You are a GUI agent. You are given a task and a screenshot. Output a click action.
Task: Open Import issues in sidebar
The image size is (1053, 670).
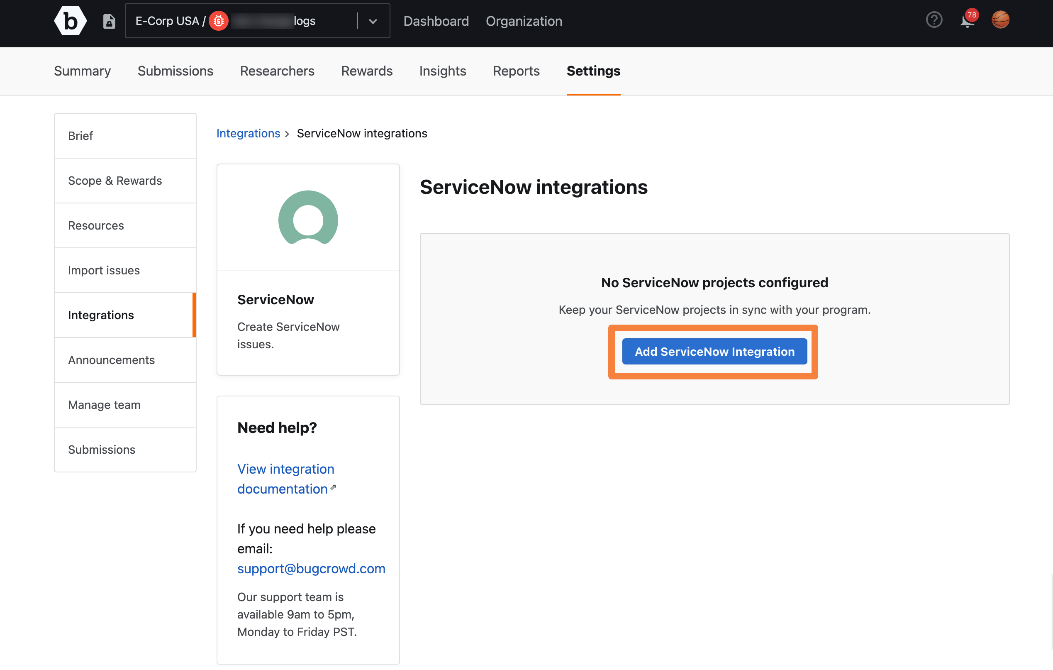[x=125, y=271]
